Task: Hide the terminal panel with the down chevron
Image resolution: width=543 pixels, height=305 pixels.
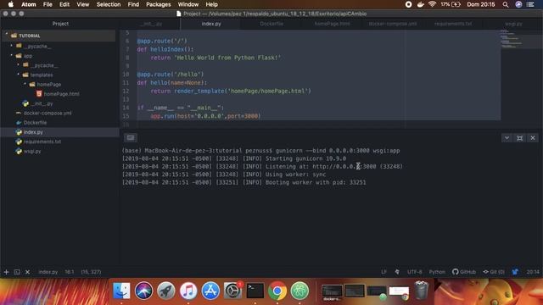Action: [x=507, y=138]
